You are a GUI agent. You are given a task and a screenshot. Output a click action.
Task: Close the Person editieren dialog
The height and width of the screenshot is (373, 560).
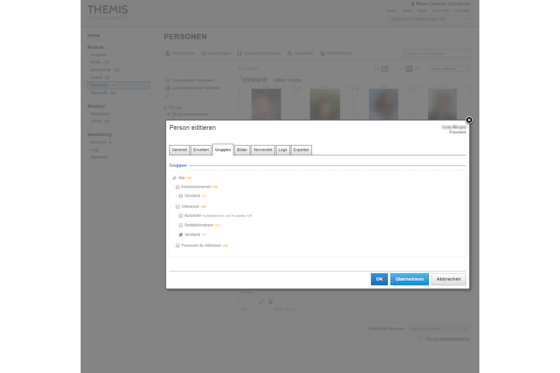tap(469, 120)
